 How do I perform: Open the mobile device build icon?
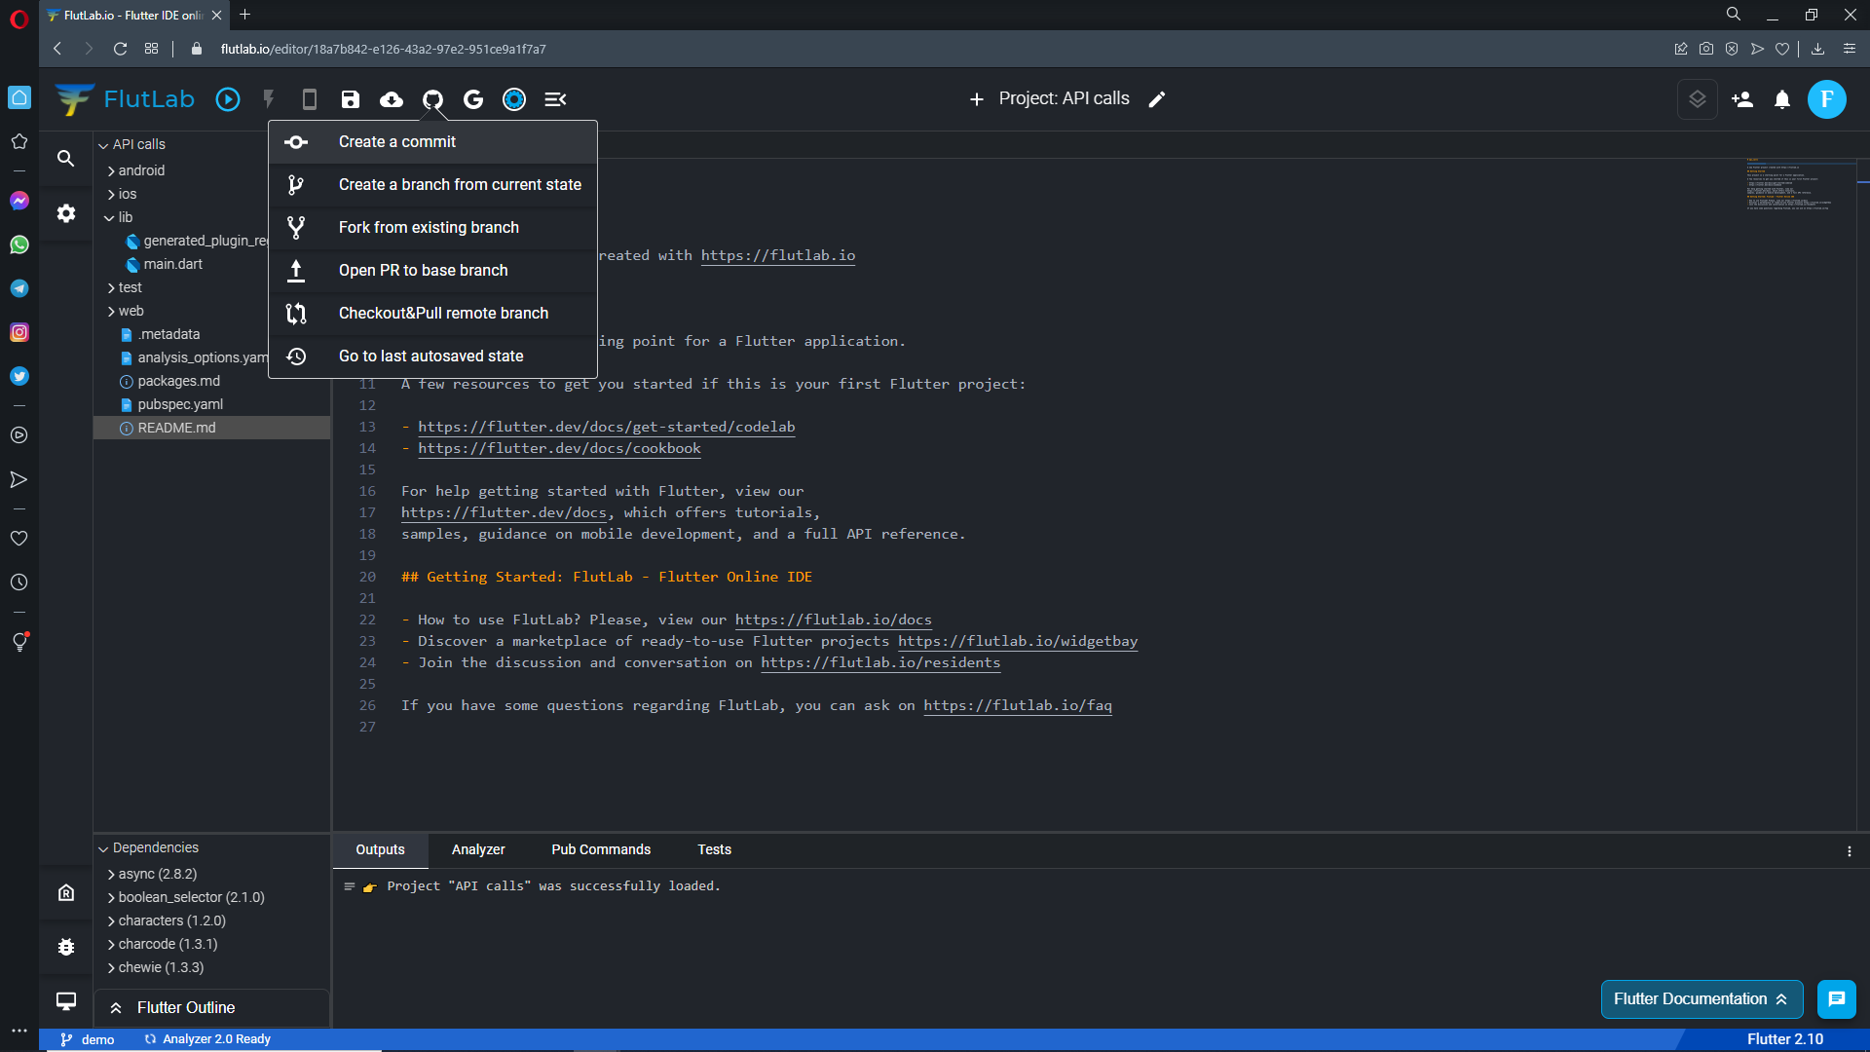click(x=310, y=99)
